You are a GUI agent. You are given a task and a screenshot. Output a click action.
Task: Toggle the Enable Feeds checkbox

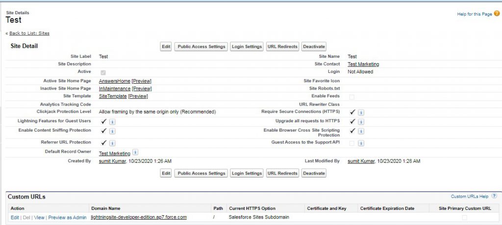(351, 97)
